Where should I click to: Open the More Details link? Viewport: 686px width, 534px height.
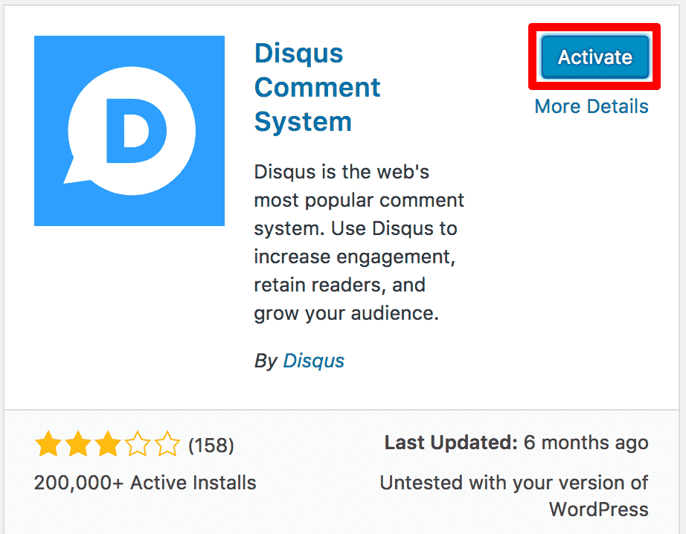[x=592, y=106]
